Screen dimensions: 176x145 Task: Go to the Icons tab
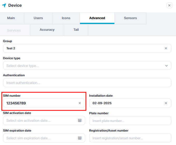point(66,18)
